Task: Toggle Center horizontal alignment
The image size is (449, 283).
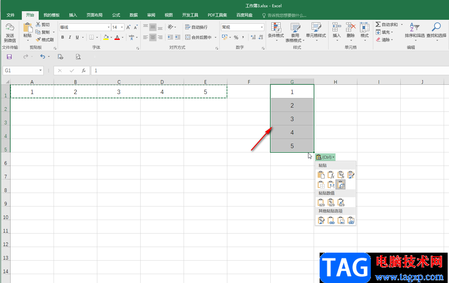Action: point(153,37)
